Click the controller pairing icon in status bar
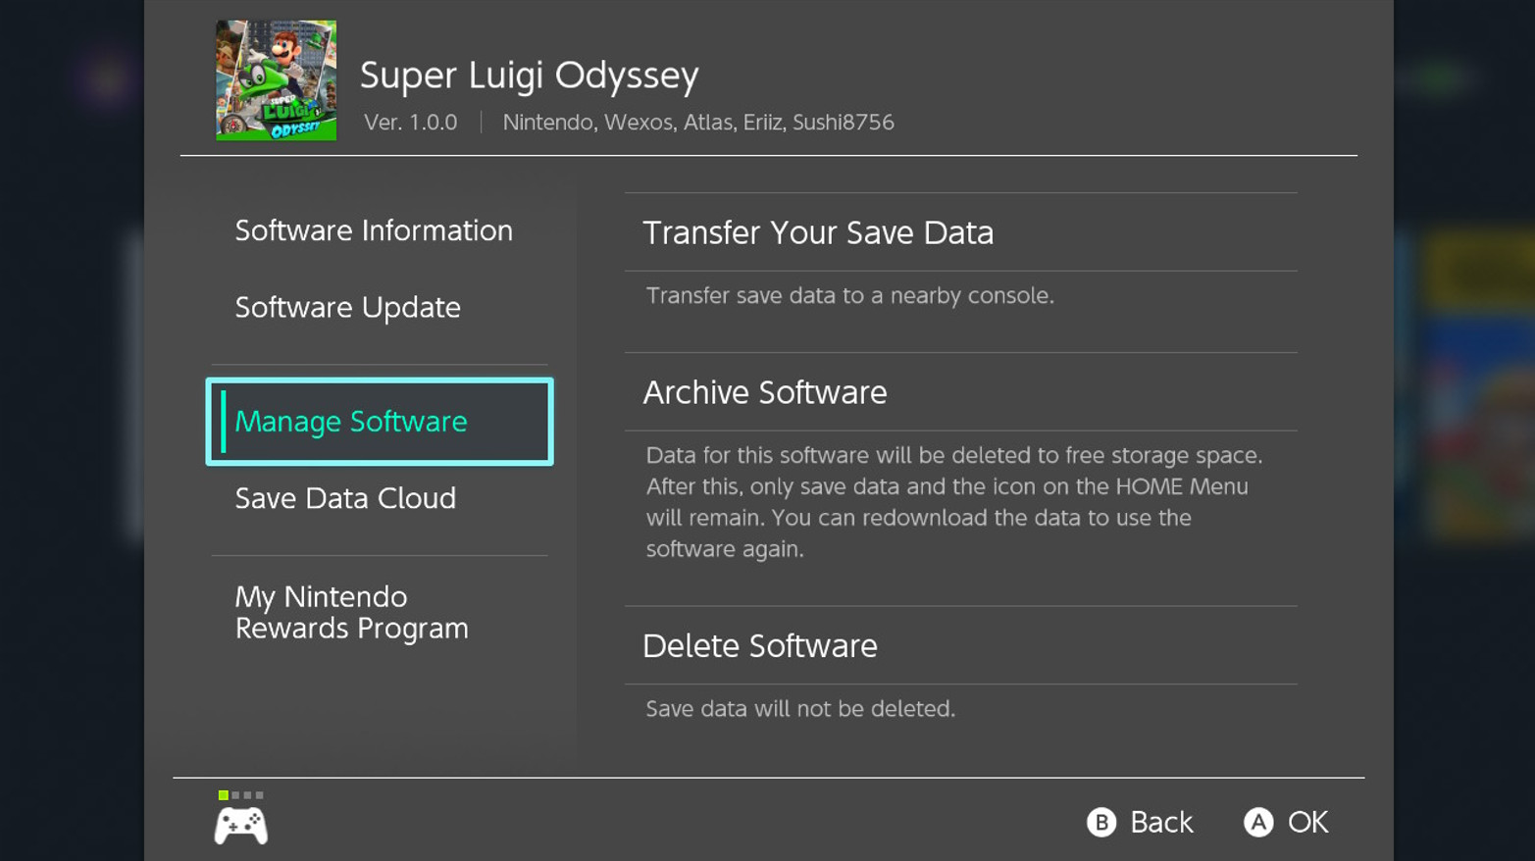 click(240, 824)
